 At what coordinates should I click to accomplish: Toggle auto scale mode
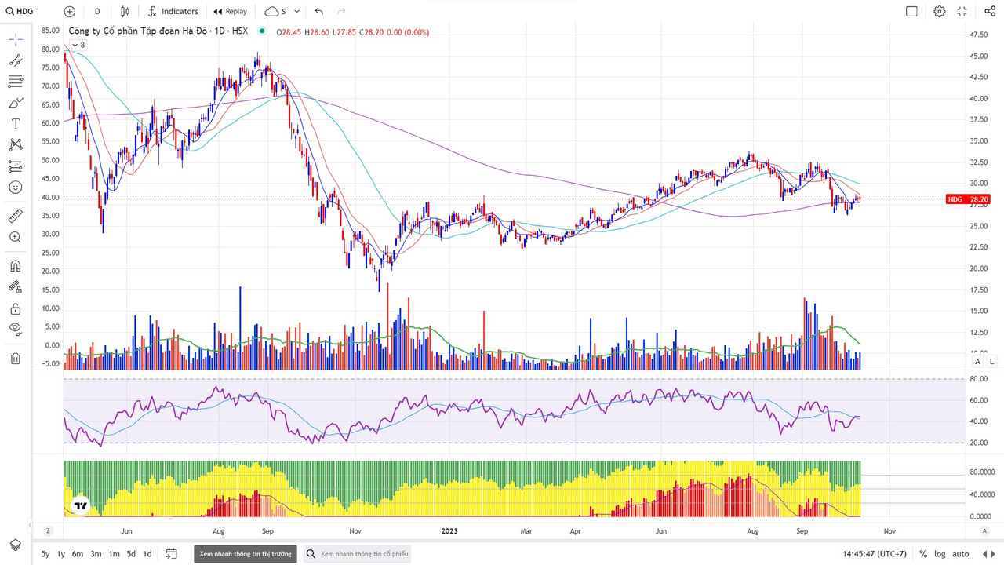(961, 554)
